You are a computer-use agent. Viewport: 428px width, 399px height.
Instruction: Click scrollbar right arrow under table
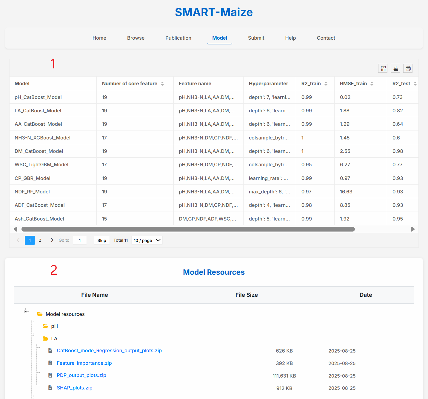pyautogui.click(x=413, y=229)
